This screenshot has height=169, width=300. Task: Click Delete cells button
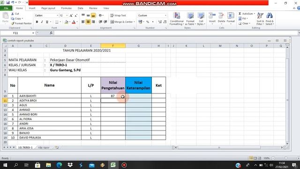[x=221, y=18]
